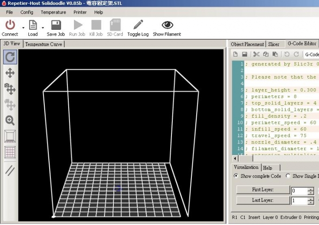Select Show complete Code radio button
This screenshot has height=225, width=319.
point(236,176)
